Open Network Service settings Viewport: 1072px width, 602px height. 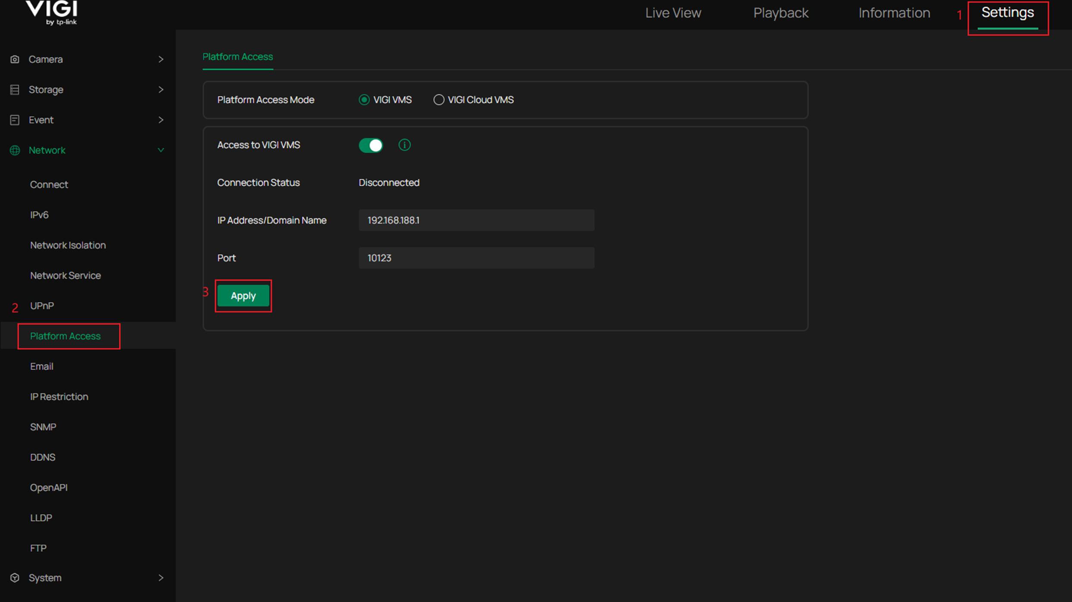66,275
